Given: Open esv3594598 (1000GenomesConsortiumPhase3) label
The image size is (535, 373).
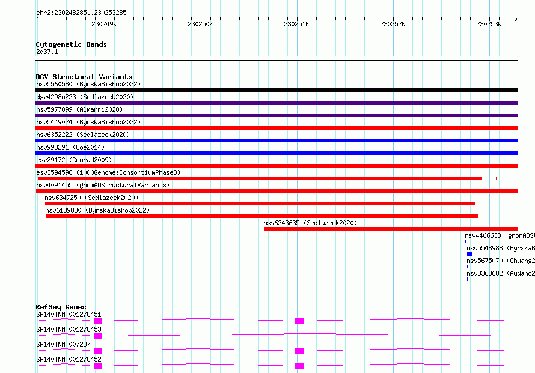Looking at the screenshot, I should click(108, 172).
